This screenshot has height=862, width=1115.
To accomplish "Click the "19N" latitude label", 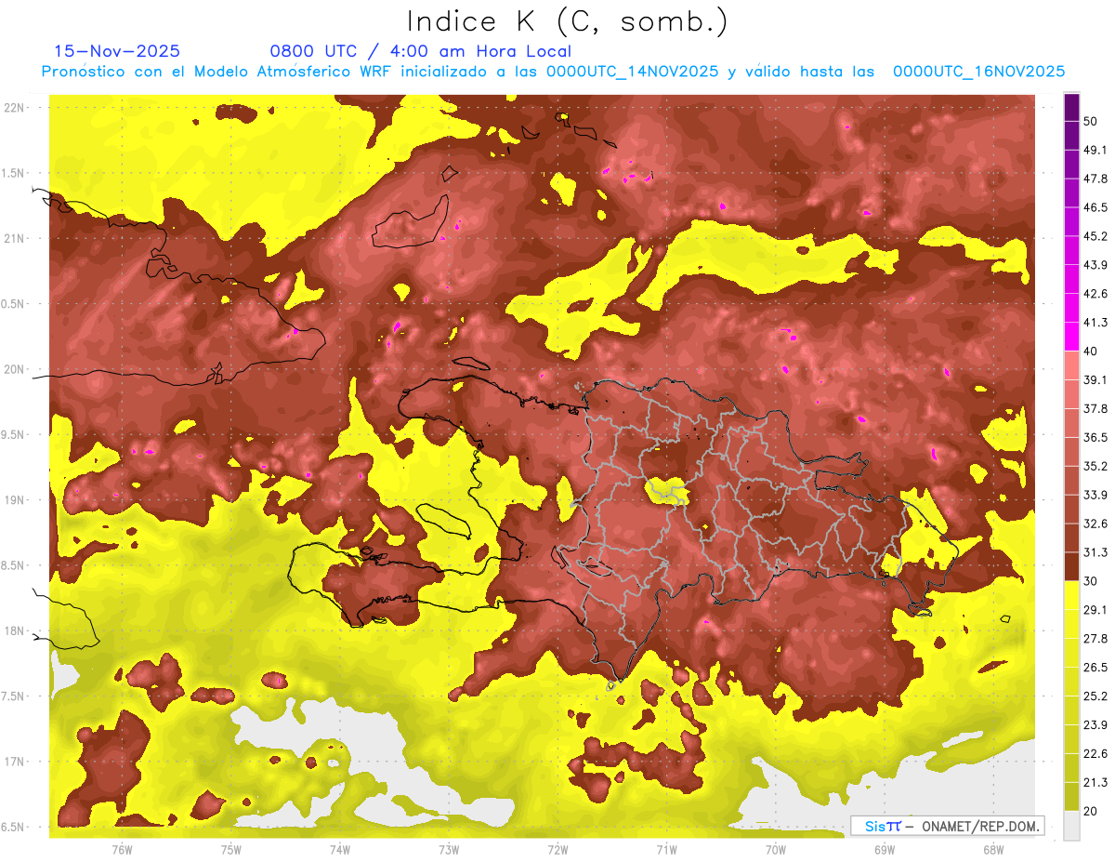I will click(x=15, y=499).
